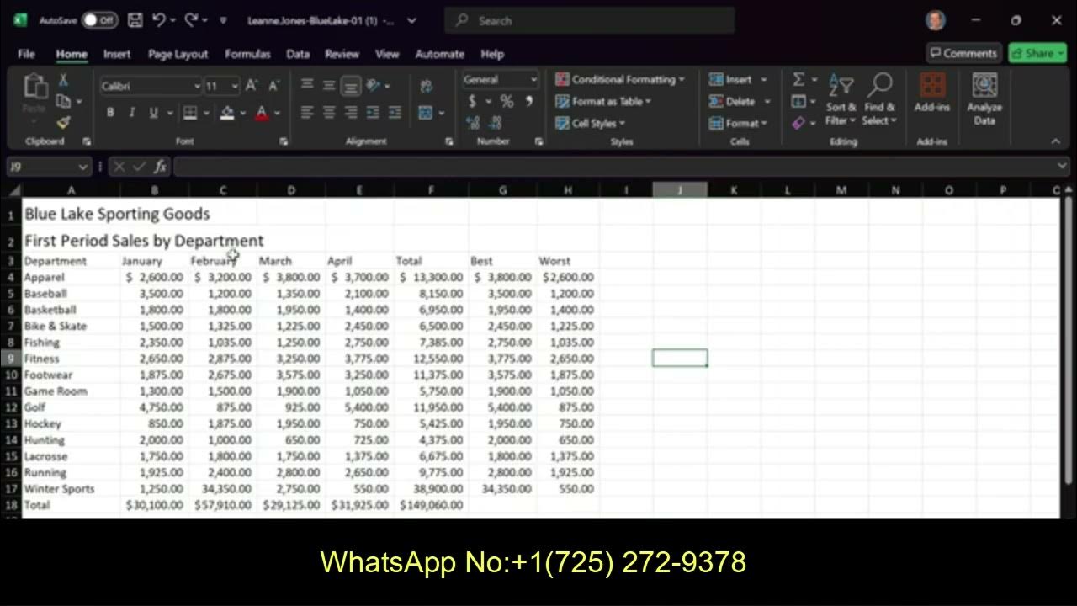Open Conditional Formatting menu
Viewport: 1077px width, 606px height.
620,79
